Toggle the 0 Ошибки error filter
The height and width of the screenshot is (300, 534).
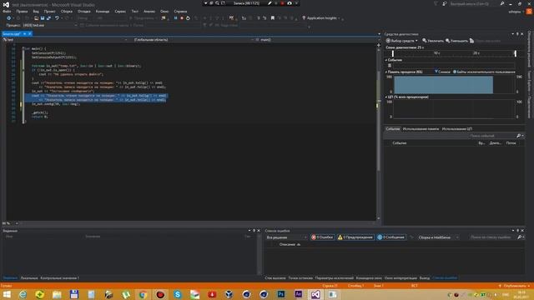pos(322,237)
